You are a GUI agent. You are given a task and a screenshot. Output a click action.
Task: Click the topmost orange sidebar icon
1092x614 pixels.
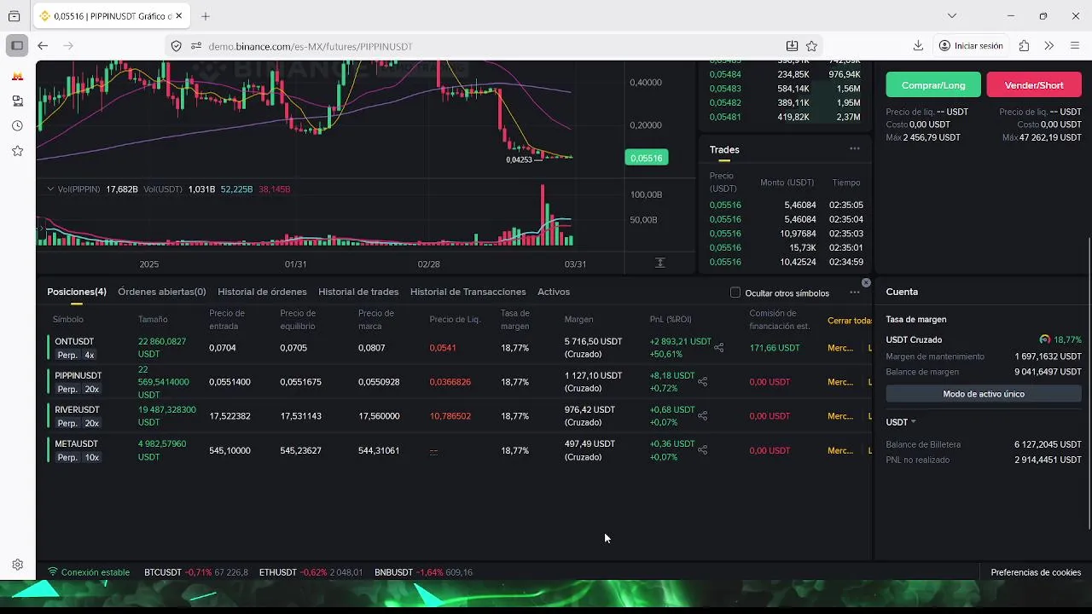pyautogui.click(x=17, y=76)
